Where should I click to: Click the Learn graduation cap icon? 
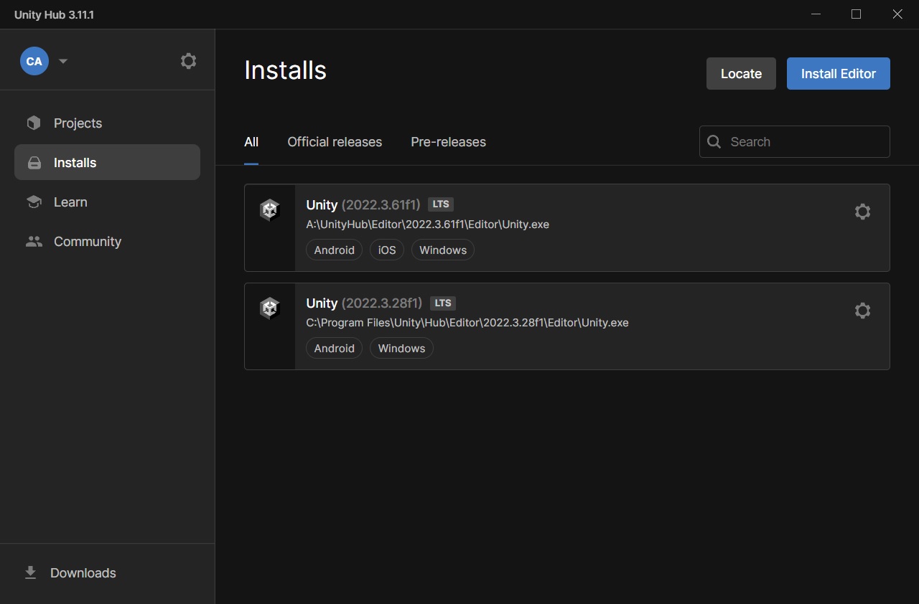click(x=34, y=202)
